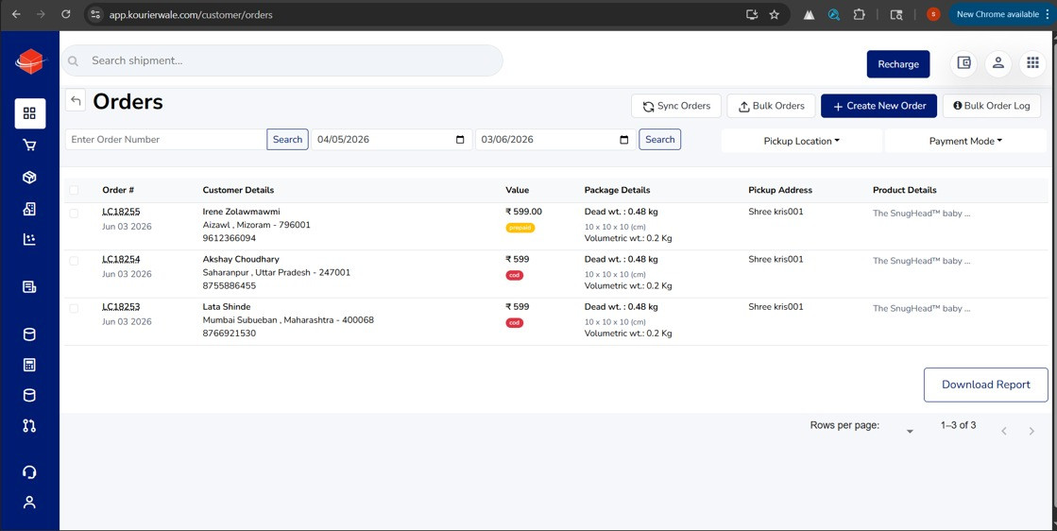Image resolution: width=1057 pixels, height=531 pixels.
Task: Open the calculator sidebar icon
Action: coord(29,366)
